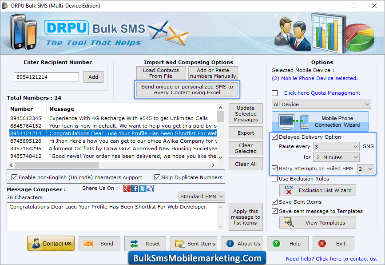Close the DRPU Bulk SMS window
This screenshot has height=265, width=385.
point(374,6)
